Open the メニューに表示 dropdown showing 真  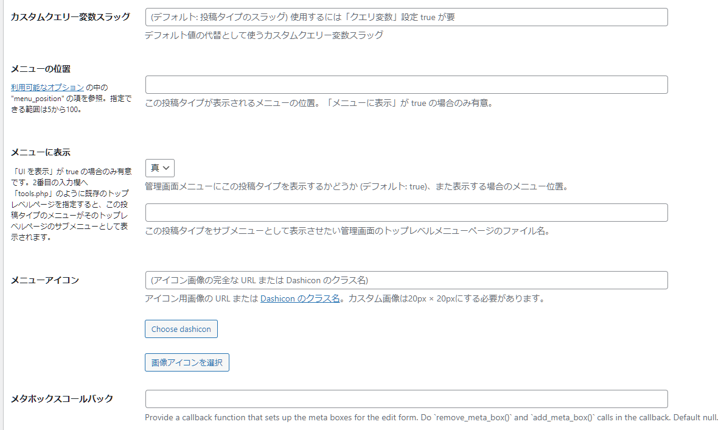coord(159,168)
